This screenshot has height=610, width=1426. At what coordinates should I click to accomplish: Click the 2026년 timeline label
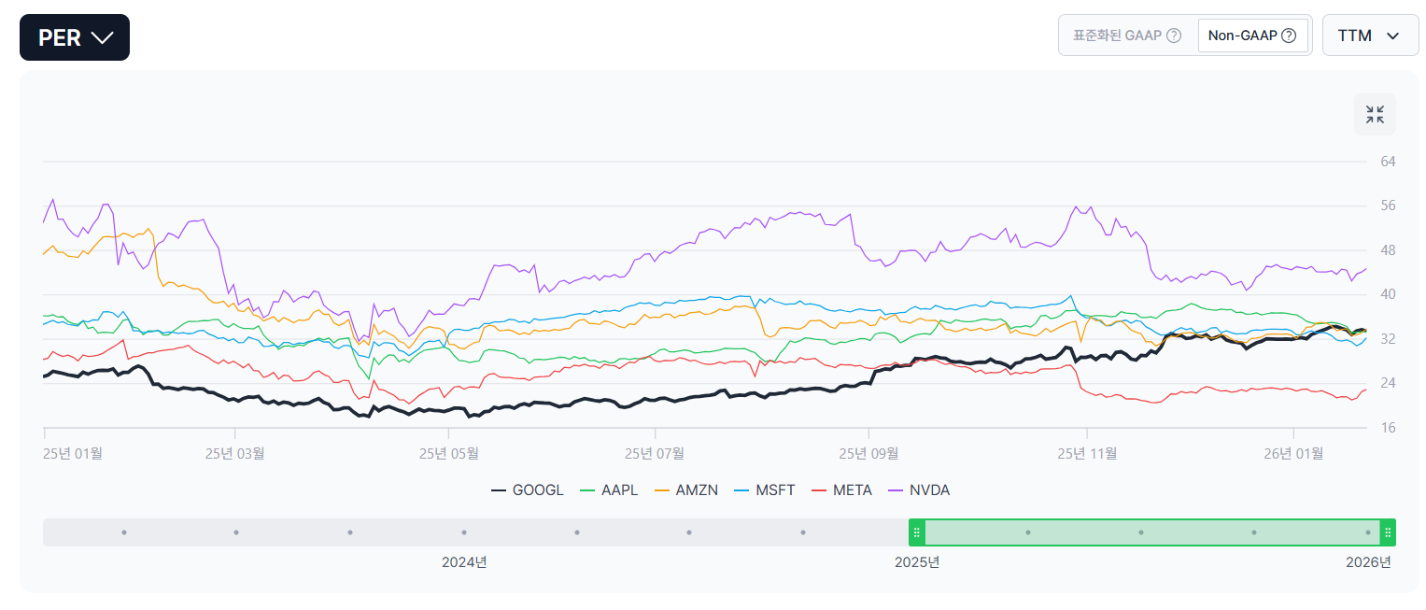(x=1368, y=562)
